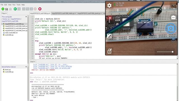Save the current file with the toolbar icon
Viewport: 179px width, 101px height.
point(10,9)
